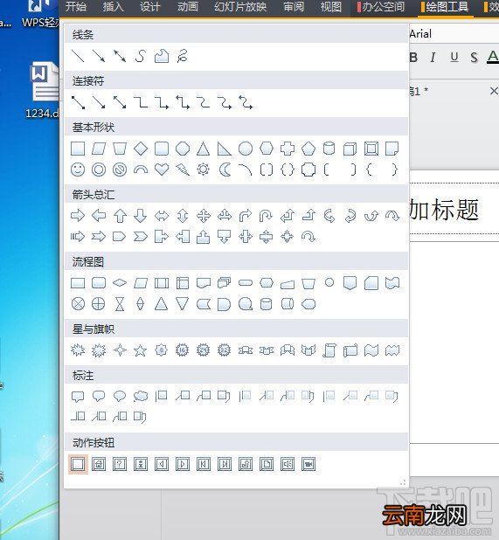Insert the wave flag shape
The image size is (499, 540).
point(371,350)
